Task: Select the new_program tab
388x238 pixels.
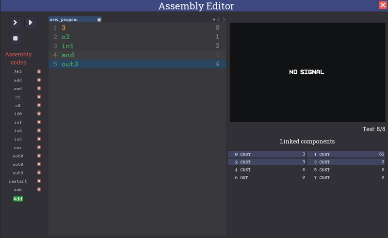Action: pos(68,20)
